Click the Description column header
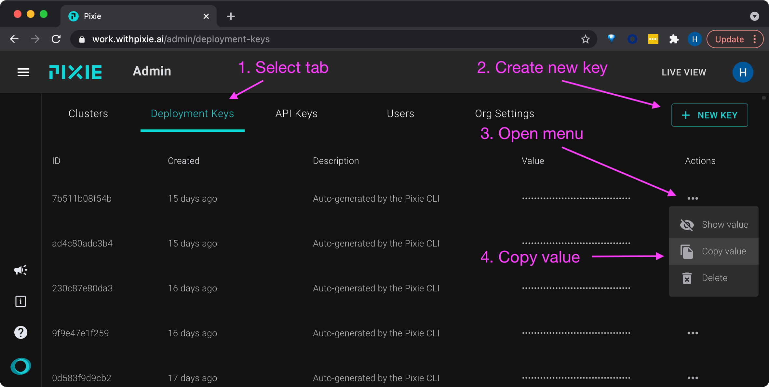This screenshot has height=387, width=769. (x=336, y=161)
